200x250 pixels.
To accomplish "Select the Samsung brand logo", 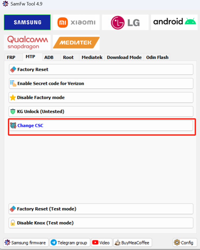I will point(27,22).
